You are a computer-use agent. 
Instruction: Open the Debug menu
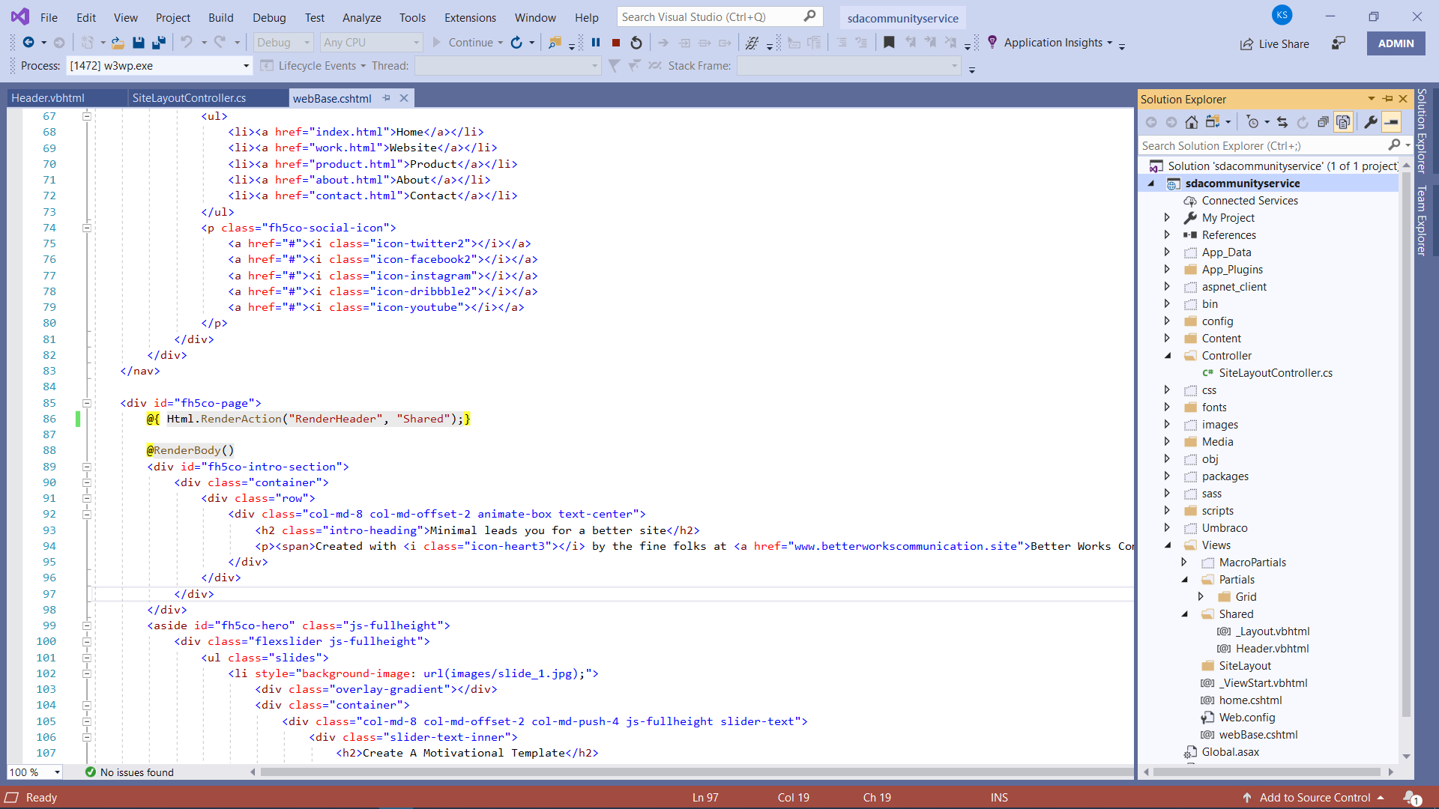269,17
